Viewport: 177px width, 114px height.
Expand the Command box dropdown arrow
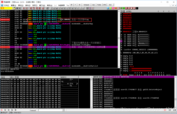[63, 110]
